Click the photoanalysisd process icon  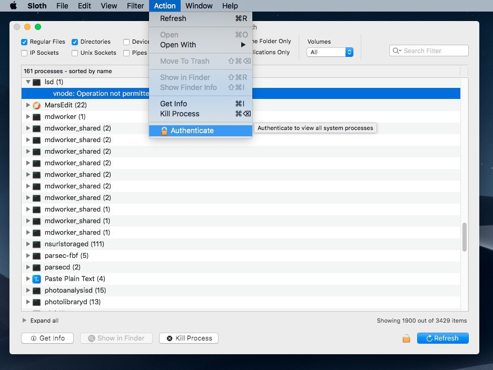click(x=37, y=291)
